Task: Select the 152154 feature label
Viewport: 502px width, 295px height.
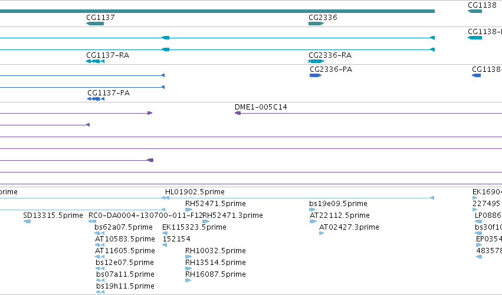Action: [176, 239]
